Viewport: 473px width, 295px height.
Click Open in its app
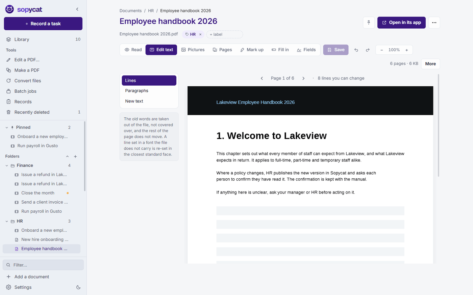click(x=401, y=23)
